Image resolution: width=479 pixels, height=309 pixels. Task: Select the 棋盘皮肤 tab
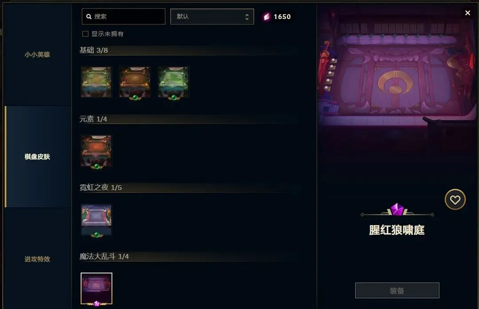[x=37, y=156]
